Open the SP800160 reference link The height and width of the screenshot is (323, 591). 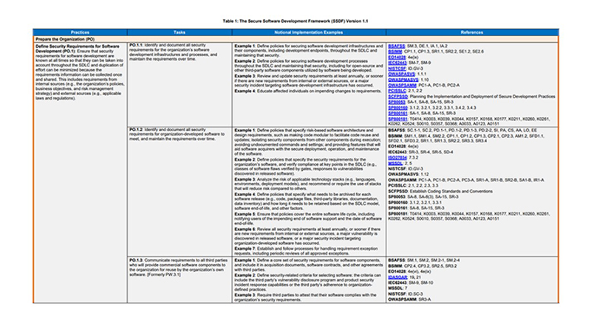(398, 108)
